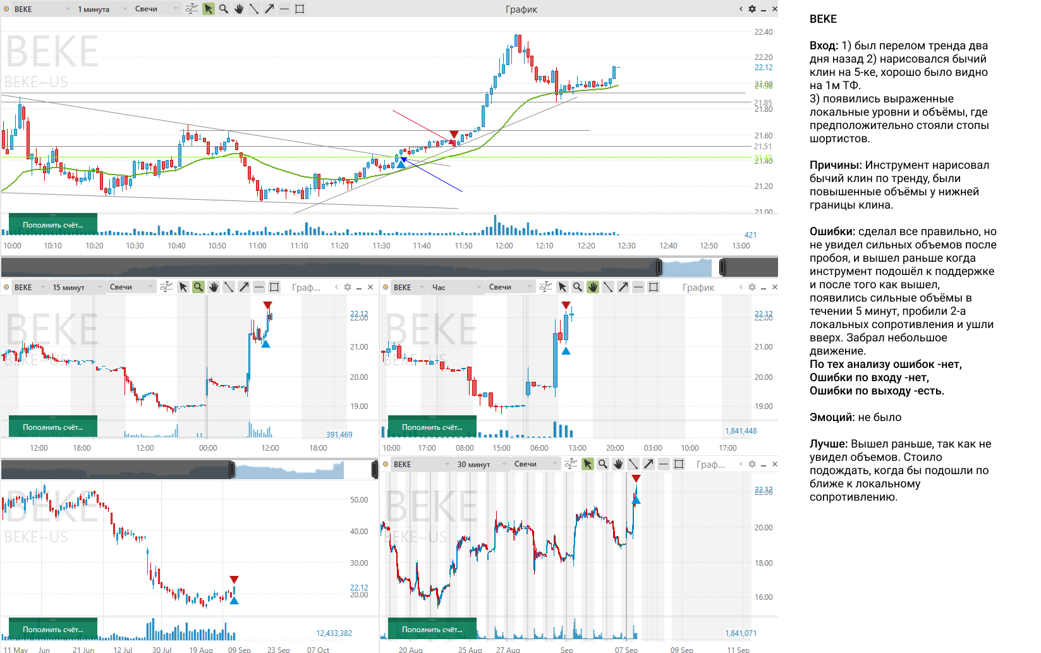Click the left chevron in the 1 минута chart header

pos(741,9)
